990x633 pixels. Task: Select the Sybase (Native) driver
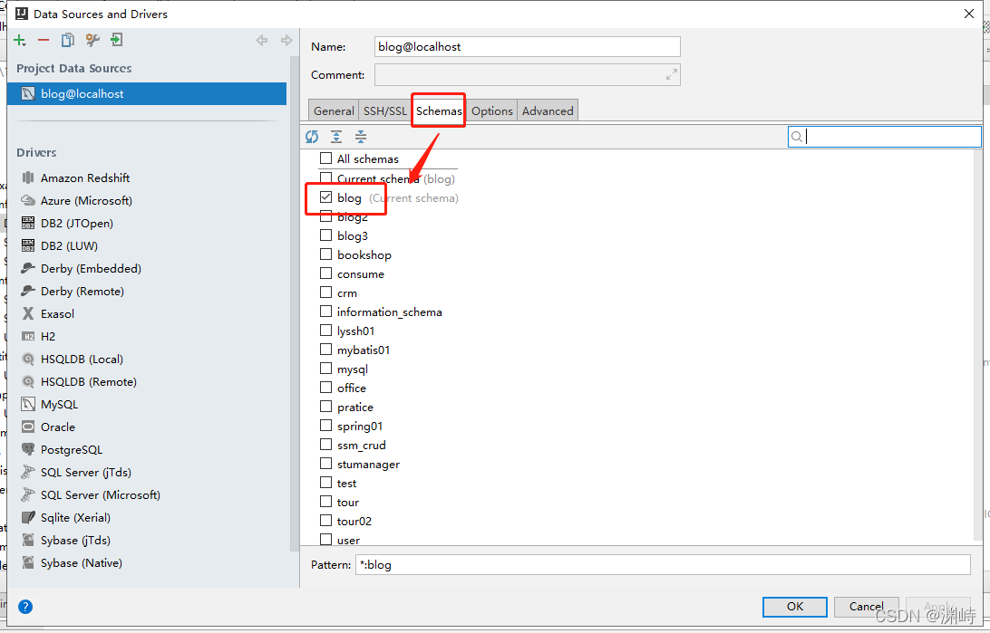click(x=82, y=563)
